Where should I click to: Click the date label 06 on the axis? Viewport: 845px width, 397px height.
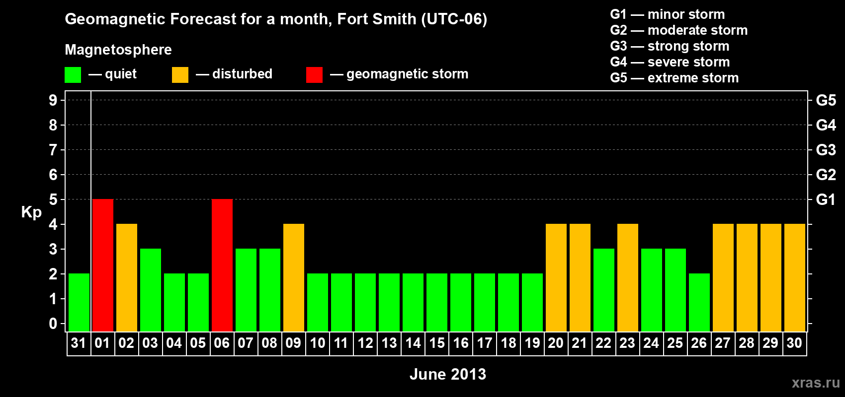pos(222,343)
